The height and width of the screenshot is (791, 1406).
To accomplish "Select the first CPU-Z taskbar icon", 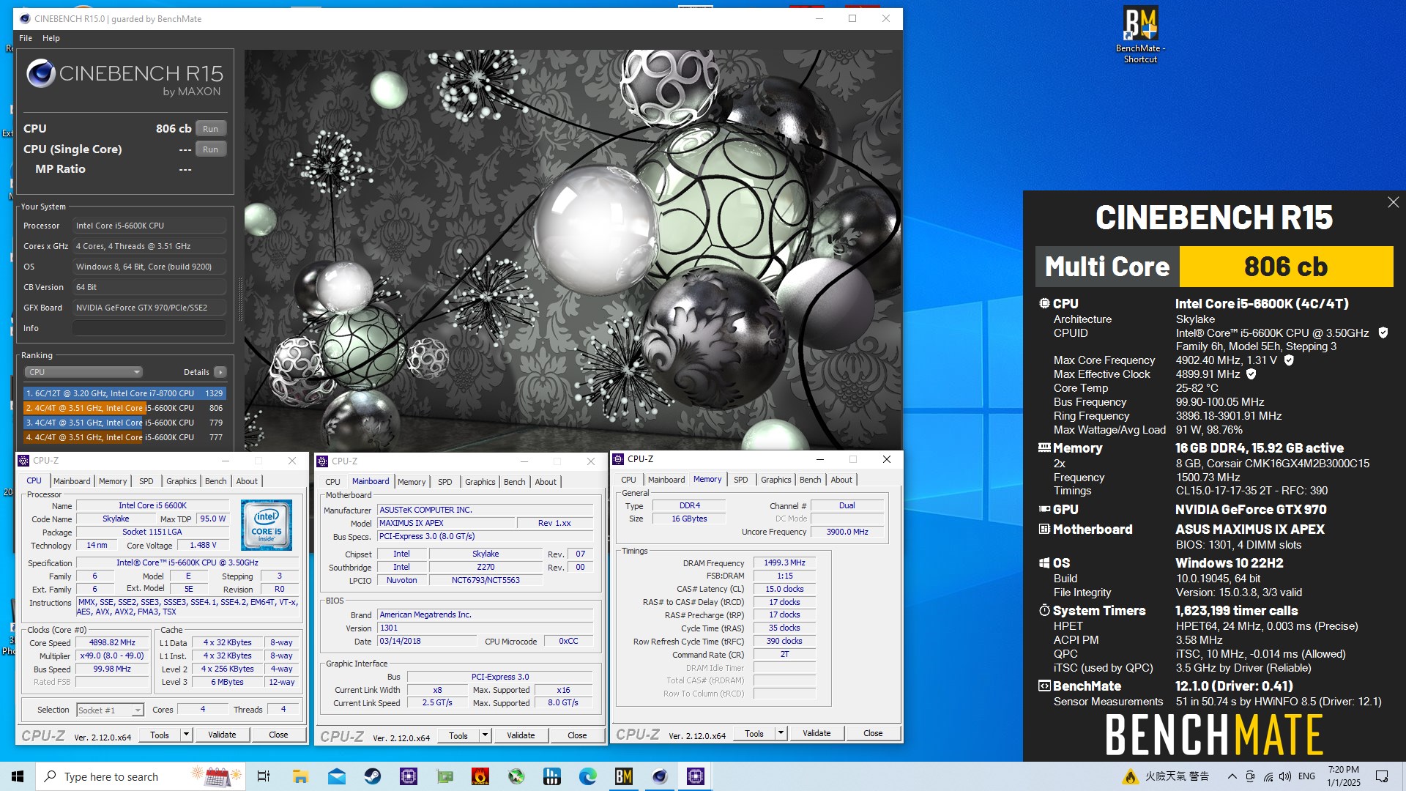I will (409, 776).
